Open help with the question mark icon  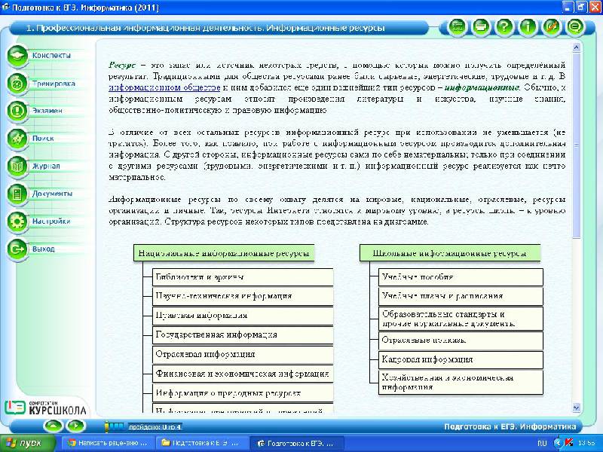[x=504, y=27]
